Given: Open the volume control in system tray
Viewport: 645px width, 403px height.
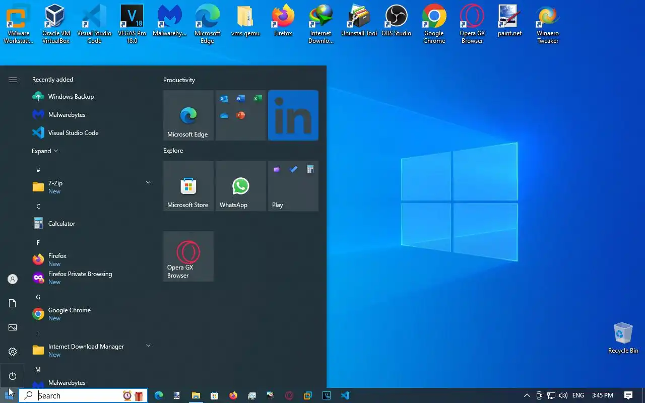Looking at the screenshot, I should coord(563,395).
